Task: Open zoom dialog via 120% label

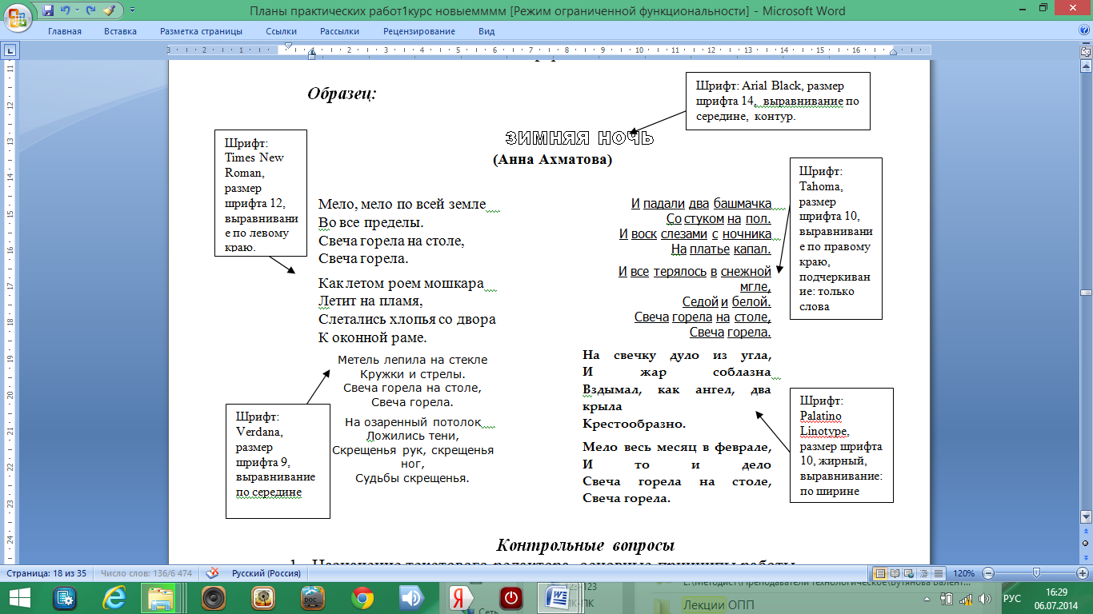Action: pyautogui.click(x=963, y=573)
